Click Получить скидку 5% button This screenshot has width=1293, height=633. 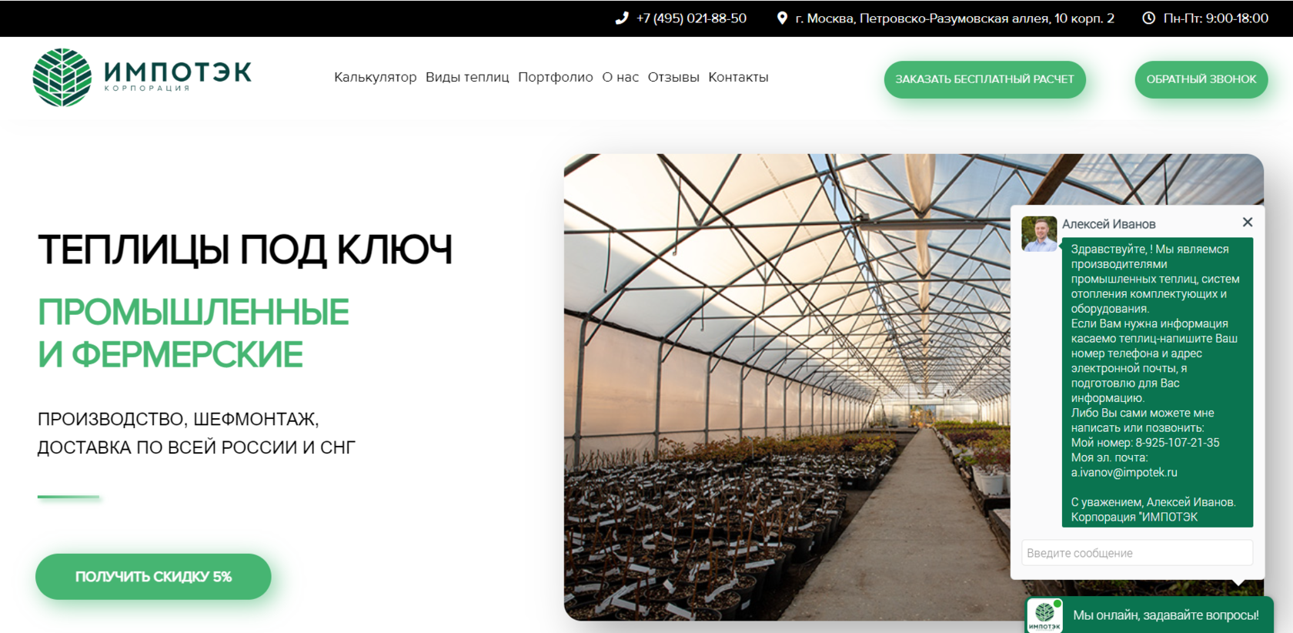tap(153, 576)
